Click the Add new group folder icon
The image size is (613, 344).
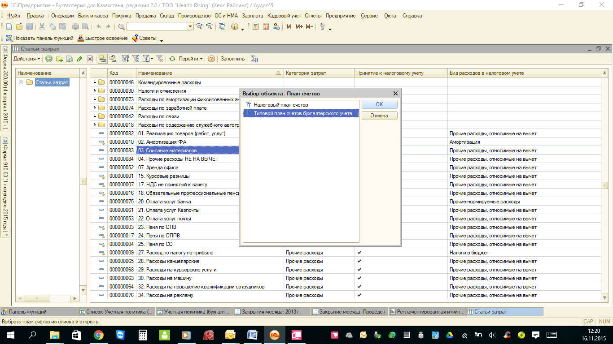point(59,59)
